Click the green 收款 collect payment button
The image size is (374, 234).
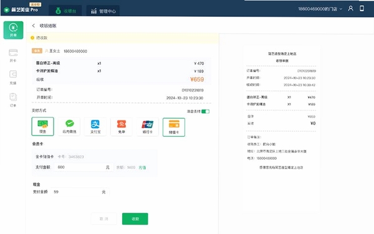(x=135, y=219)
